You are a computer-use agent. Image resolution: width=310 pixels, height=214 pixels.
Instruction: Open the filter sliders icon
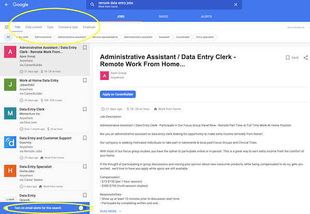(x=7, y=27)
